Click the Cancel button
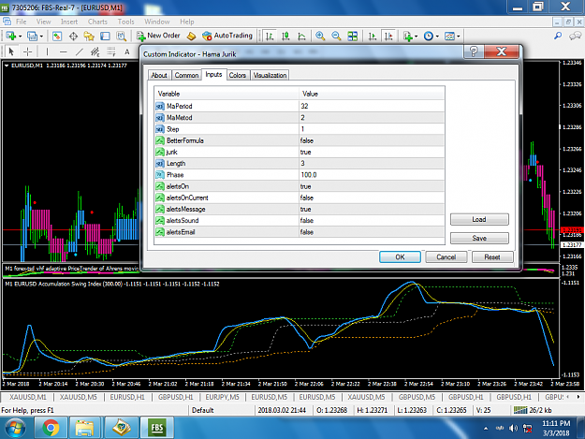585x439 pixels. pos(446,257)
